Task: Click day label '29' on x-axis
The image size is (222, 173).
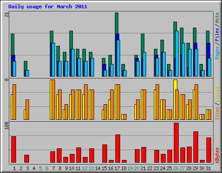Action: [195, 168]
